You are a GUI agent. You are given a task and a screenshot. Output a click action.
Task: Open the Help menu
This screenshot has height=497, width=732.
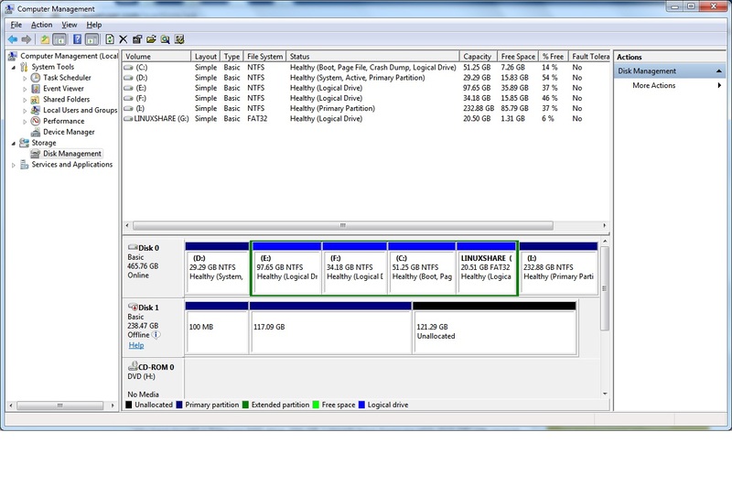(94, 25)
